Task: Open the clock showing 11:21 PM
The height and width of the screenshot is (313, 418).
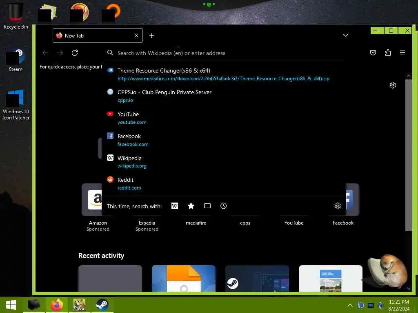Action: (399, 305)
